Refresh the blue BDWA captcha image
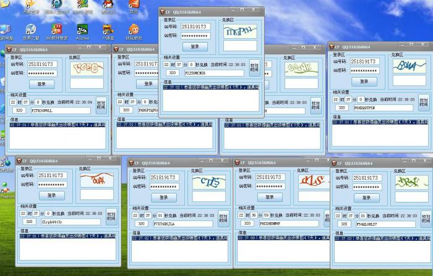Image resolution: width=433 pixels, height=276 pixels. (x=409, y=66)
